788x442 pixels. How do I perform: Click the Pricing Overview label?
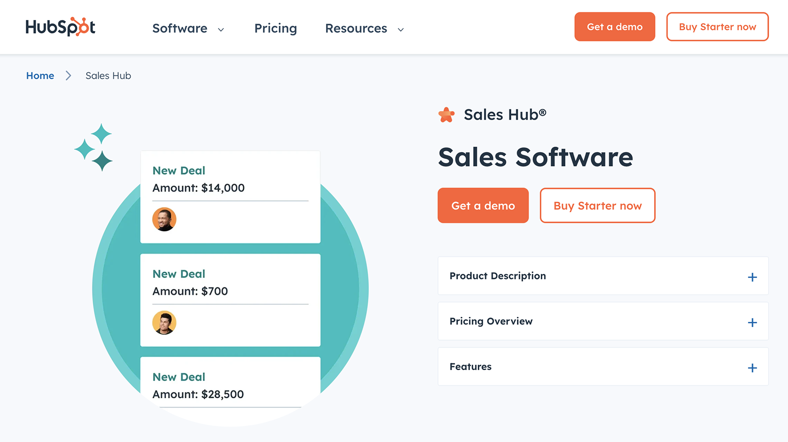(491, 321)
